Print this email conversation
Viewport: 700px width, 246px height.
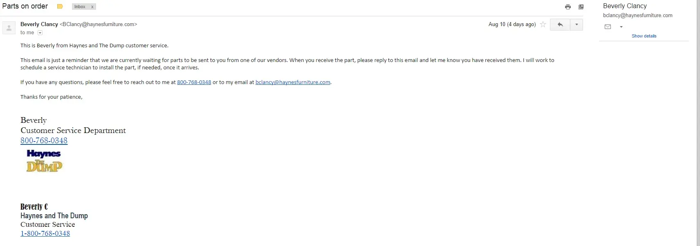coord(568,7)
